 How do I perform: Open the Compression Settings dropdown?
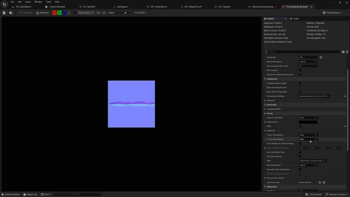coord(314,96)
